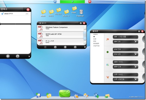Viewport: 146px width, 100px height.
Task: Click the gray minimize dot of folder window
Action: point(81,23)
